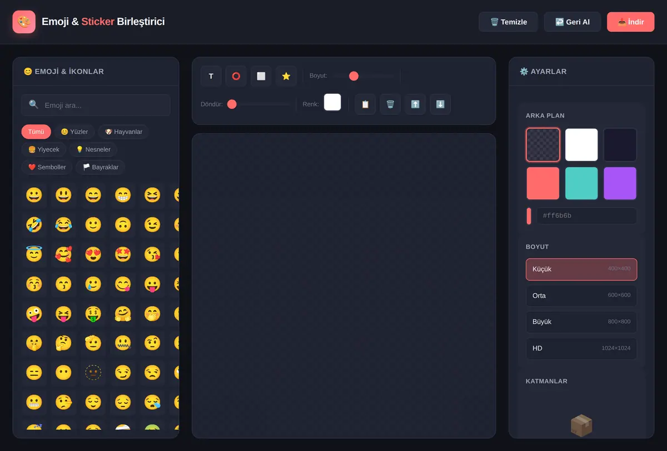Move layer down with the down-arrow icon

440,104
